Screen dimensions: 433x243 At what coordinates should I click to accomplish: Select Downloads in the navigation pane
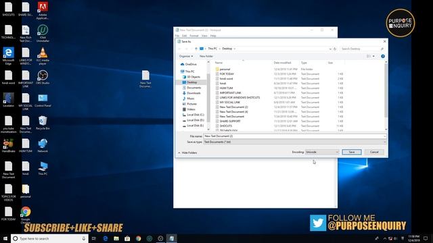point(191,93)
